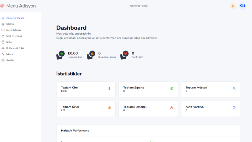252x142 pixels.
Task: Select the Toplam Ciro card title
Action: [69, 88]
